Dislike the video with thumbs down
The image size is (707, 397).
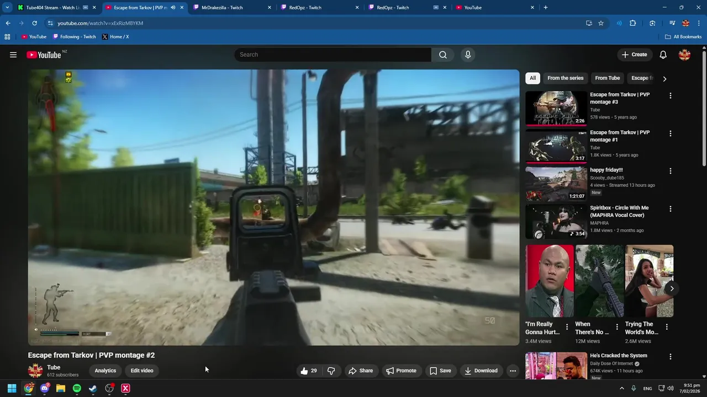[x=331, y=371]
